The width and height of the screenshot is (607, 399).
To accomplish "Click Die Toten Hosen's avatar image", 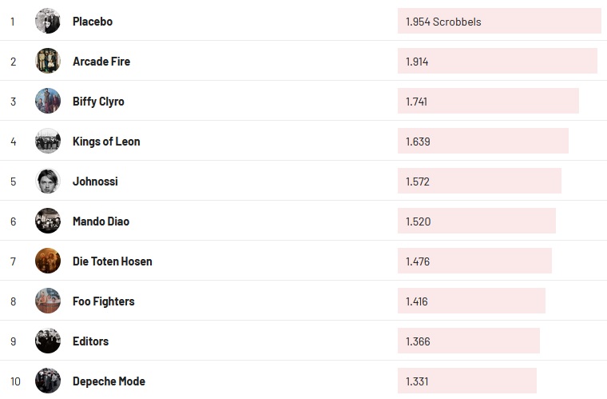I will point(48,261).
